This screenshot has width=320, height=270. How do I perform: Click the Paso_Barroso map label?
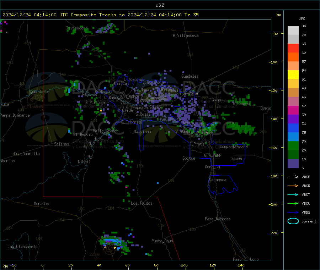[218, 219]
